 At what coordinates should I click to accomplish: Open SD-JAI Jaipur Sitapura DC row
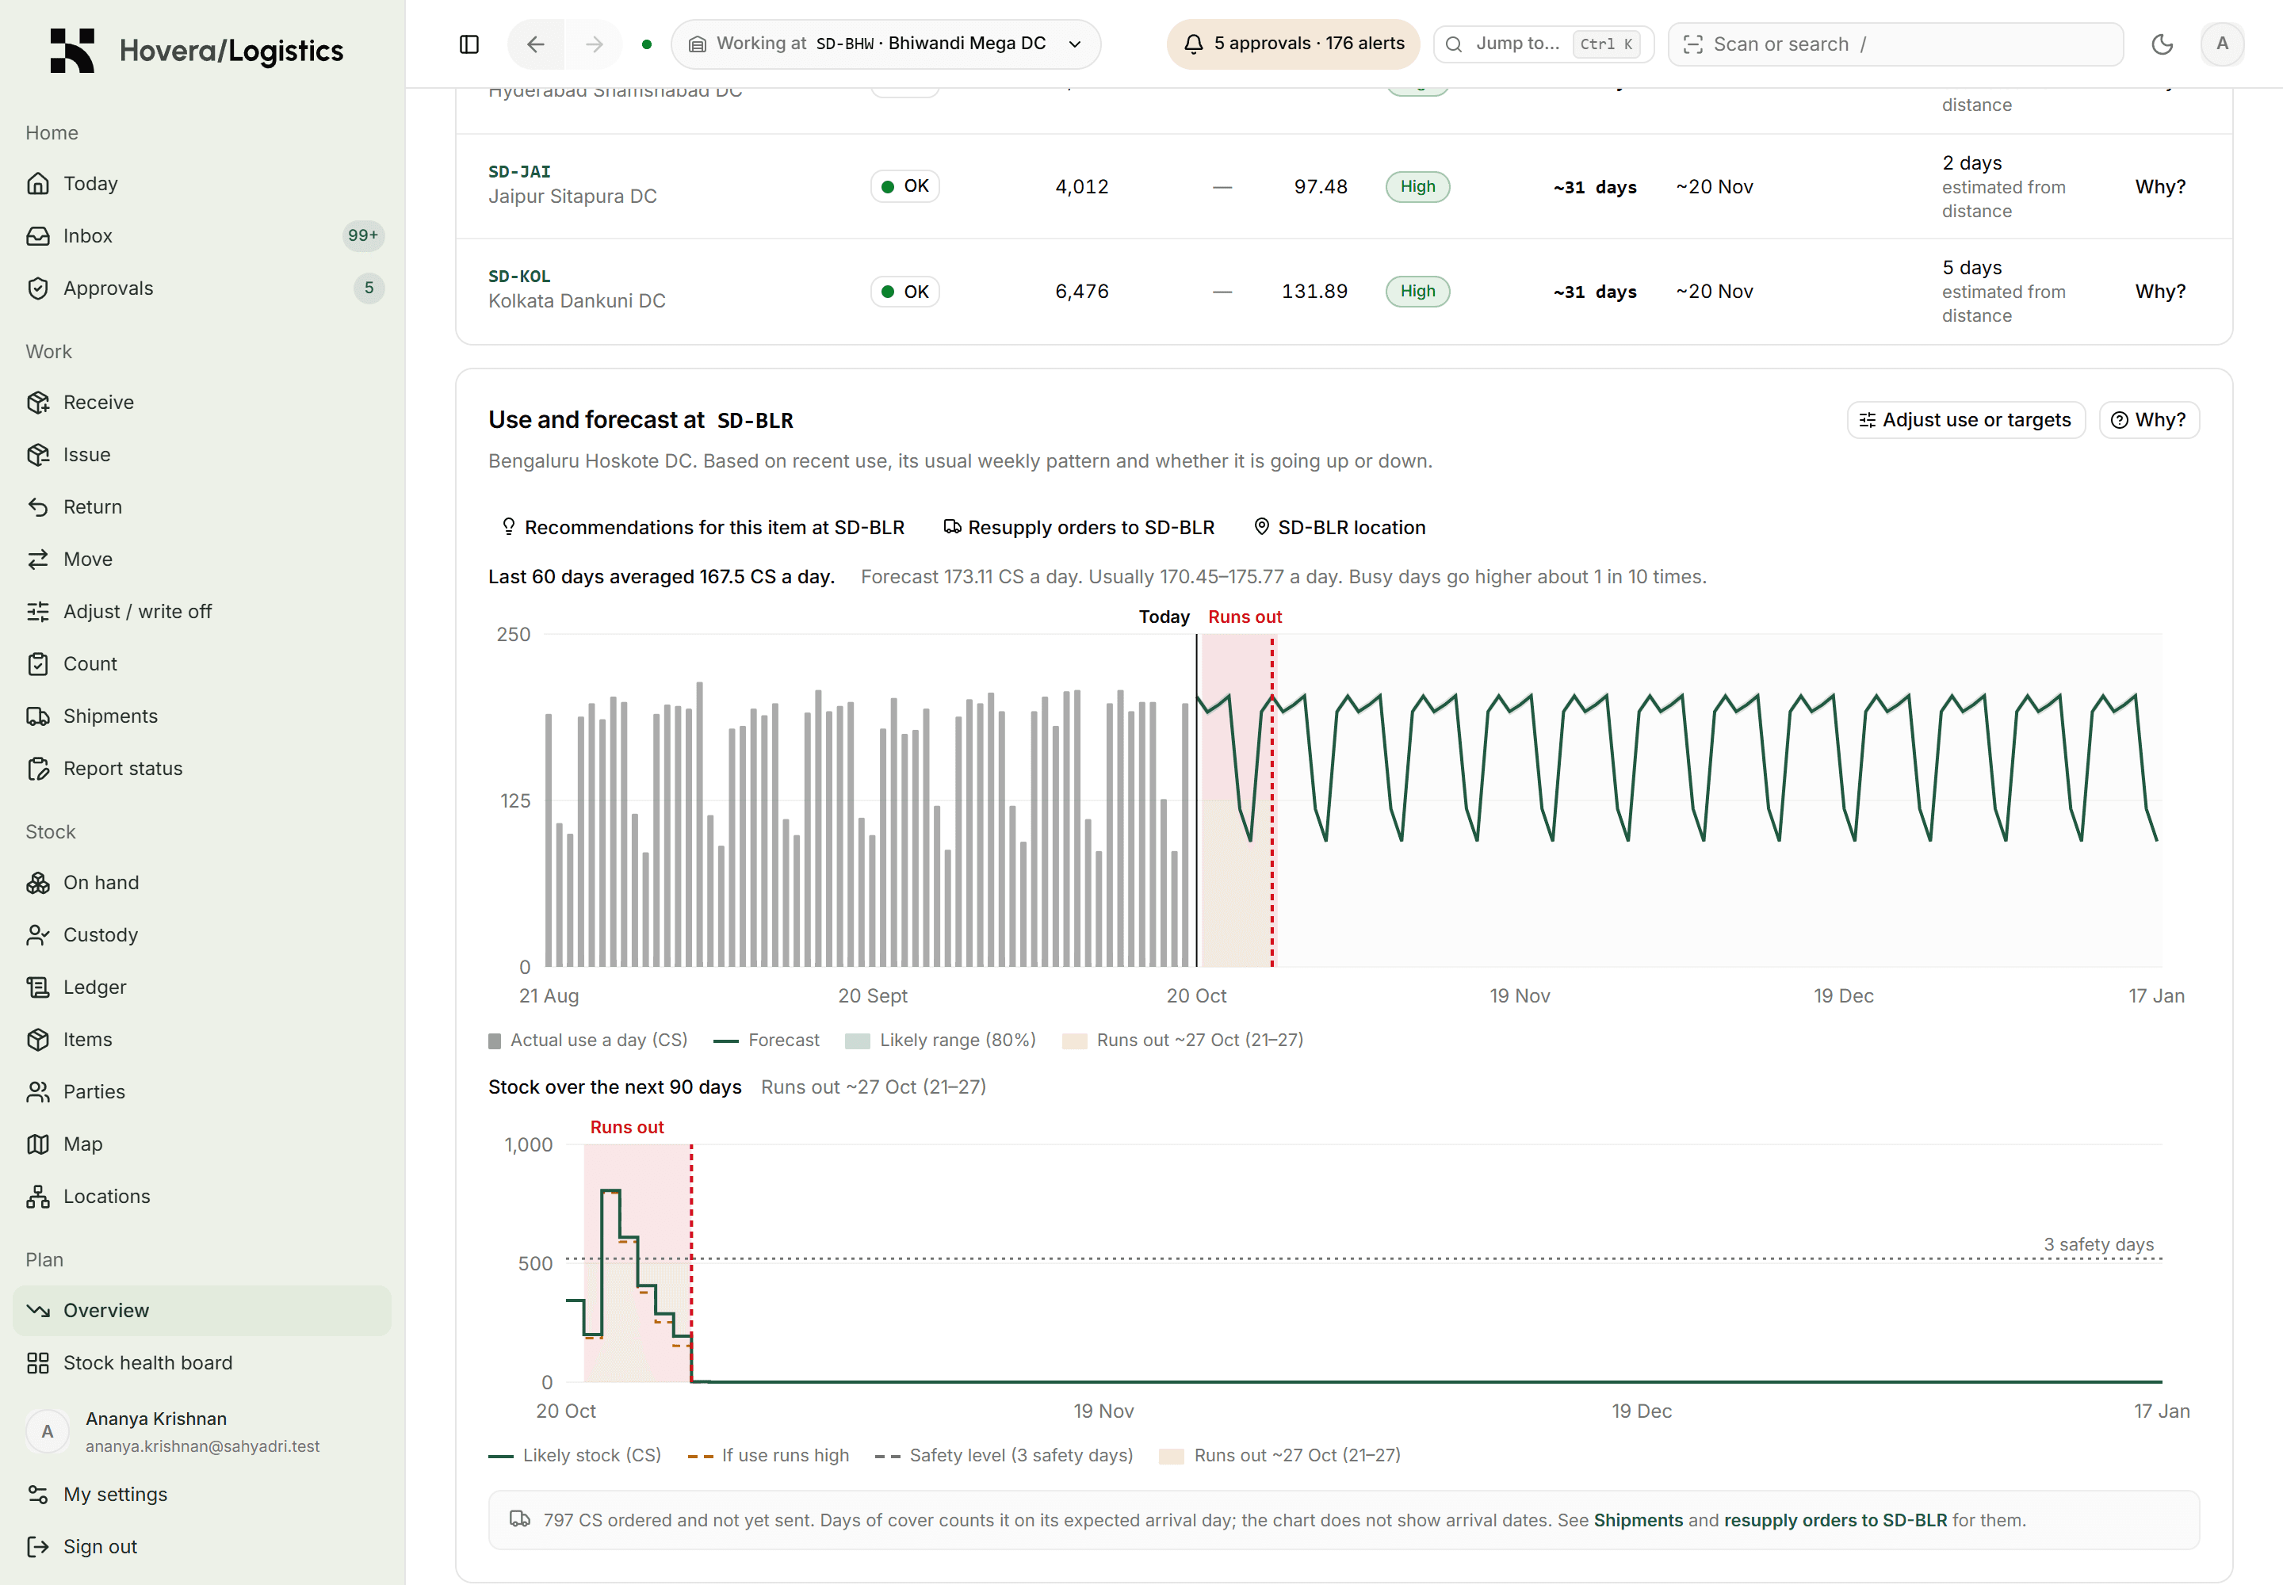(1343, 187)
